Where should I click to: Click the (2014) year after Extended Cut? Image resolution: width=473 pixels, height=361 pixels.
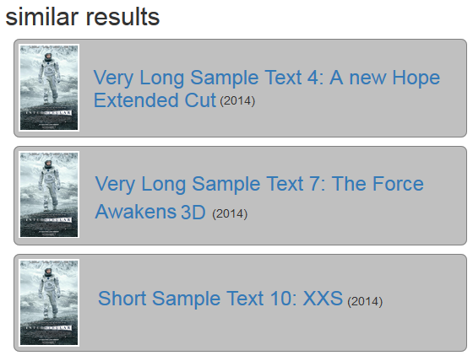[x=237, y=101]
